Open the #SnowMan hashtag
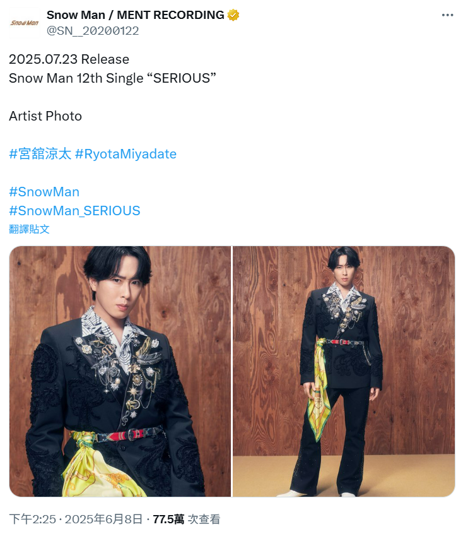The width and height of the screenshot is (463, 534). pyautogui.click(x=44, y=192)
